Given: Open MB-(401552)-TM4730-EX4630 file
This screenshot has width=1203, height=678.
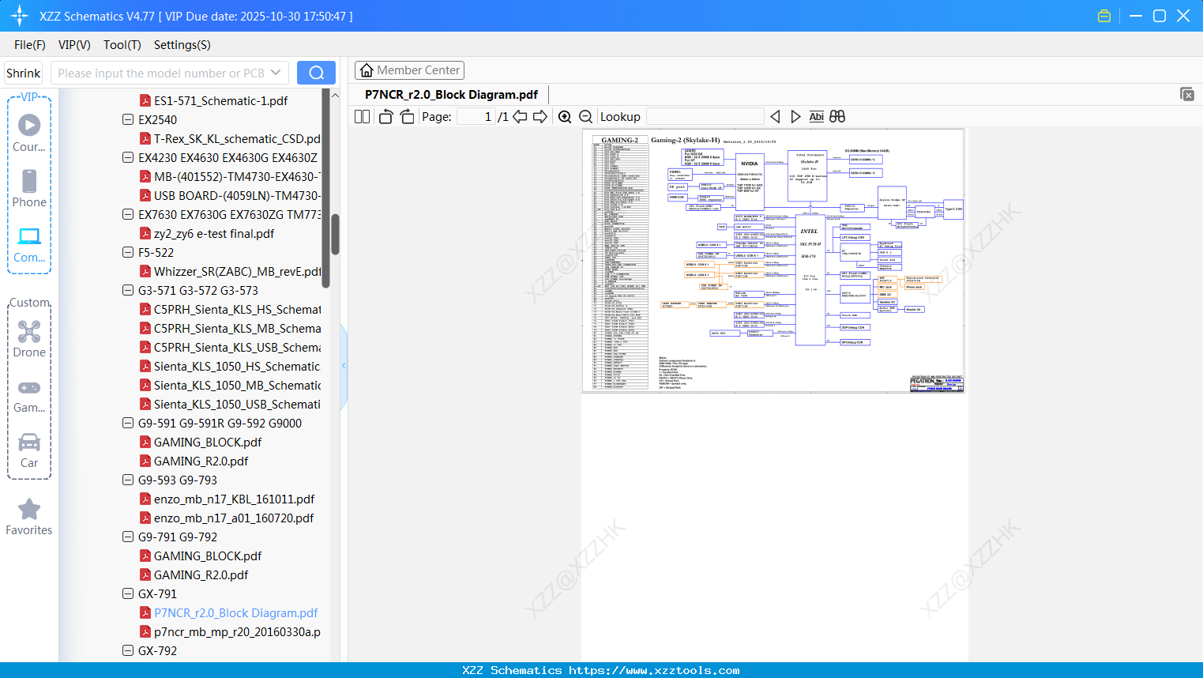Looking at the screenshot, I should pos(230,176).
